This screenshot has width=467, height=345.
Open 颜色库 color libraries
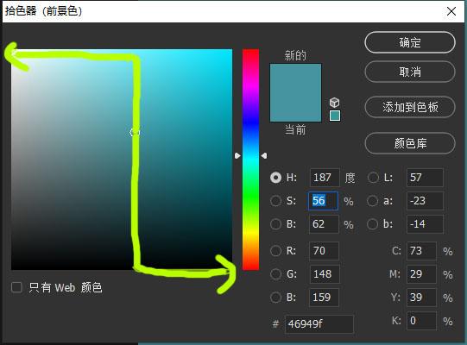pyautogui.click(x=410, y=143)
